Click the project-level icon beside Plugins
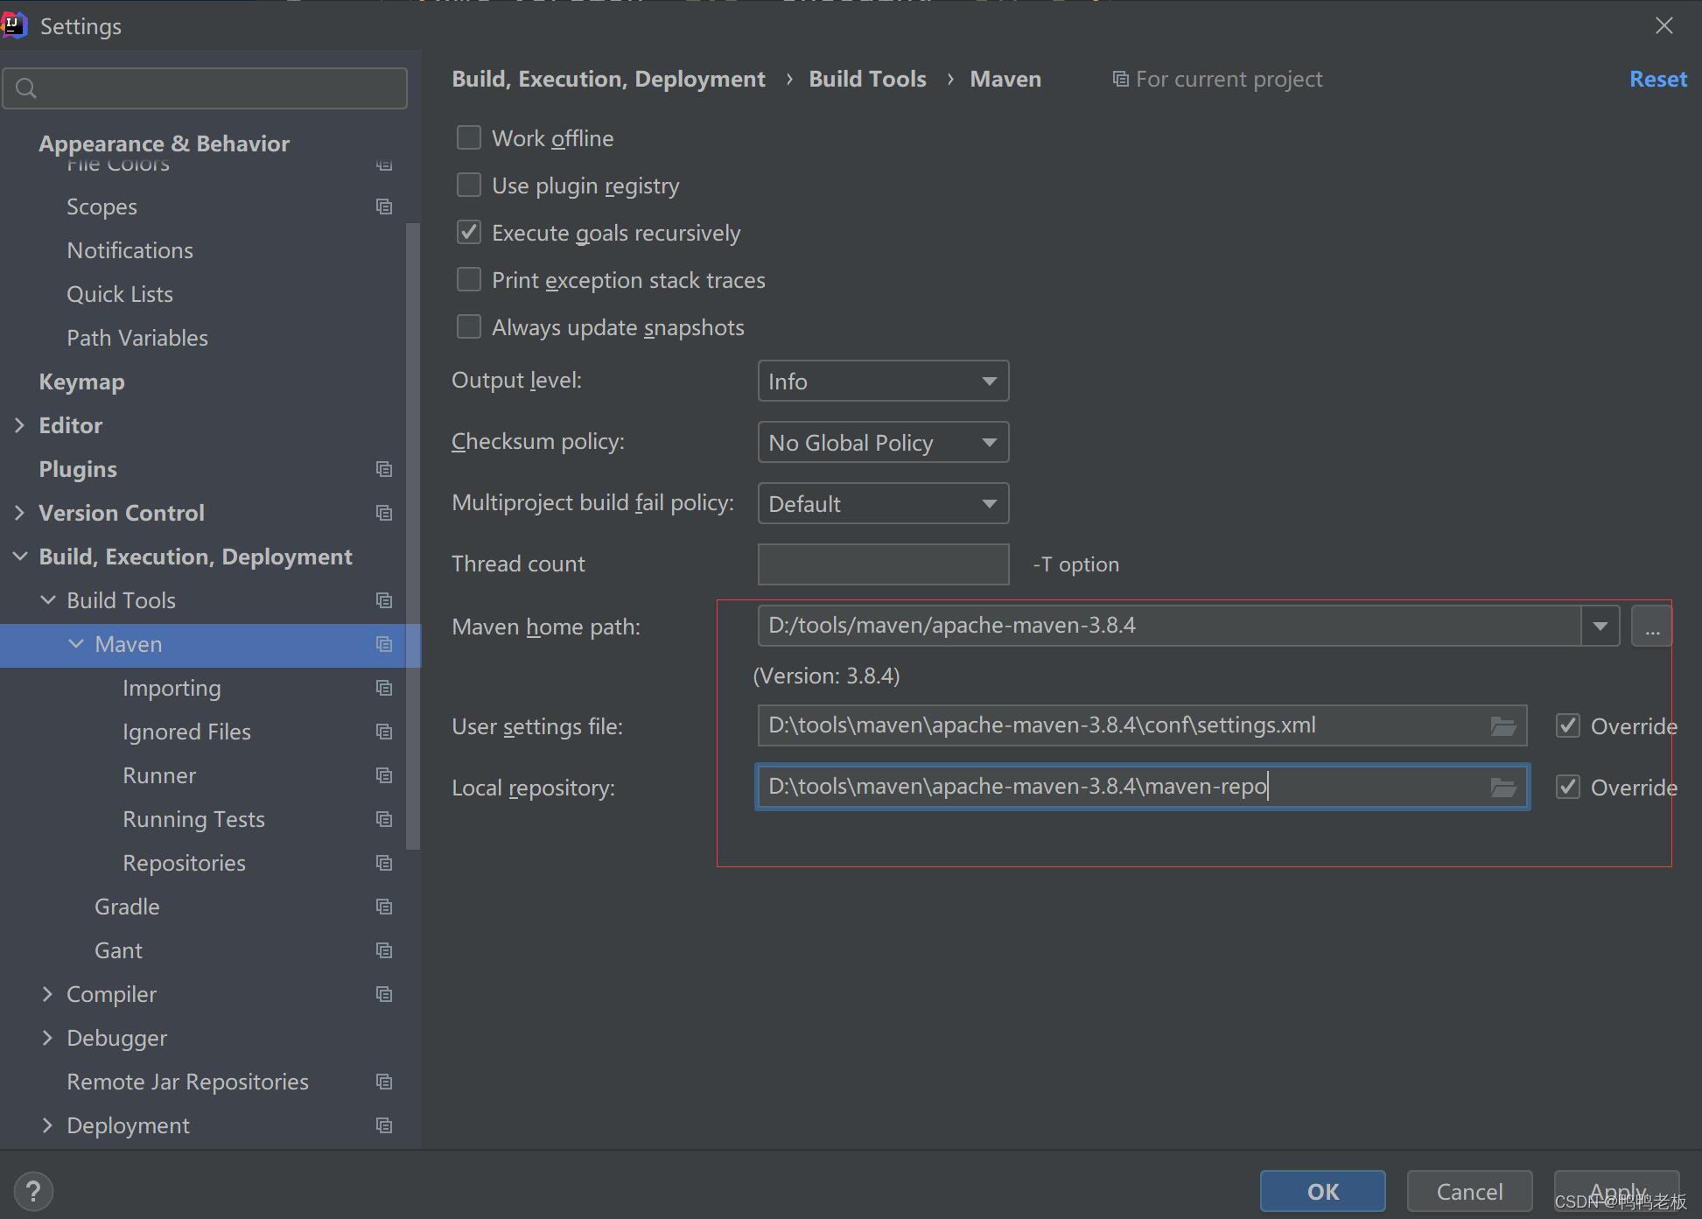 [384, 469]
